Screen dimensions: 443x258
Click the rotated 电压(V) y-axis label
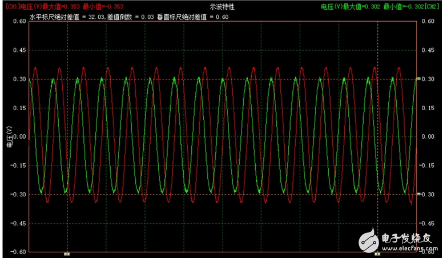tap(9, 136)
